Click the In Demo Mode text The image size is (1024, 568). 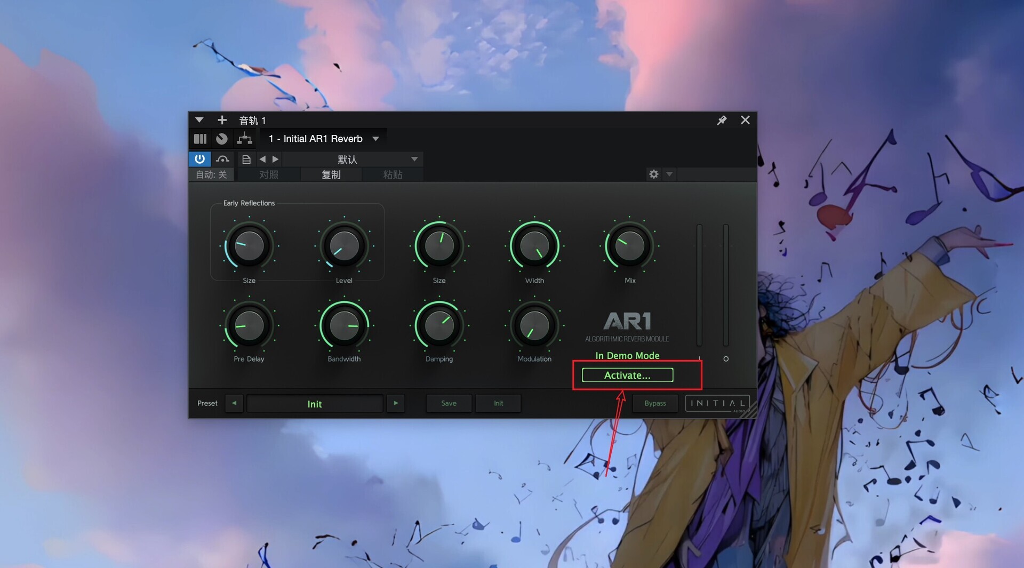[627, 356]
